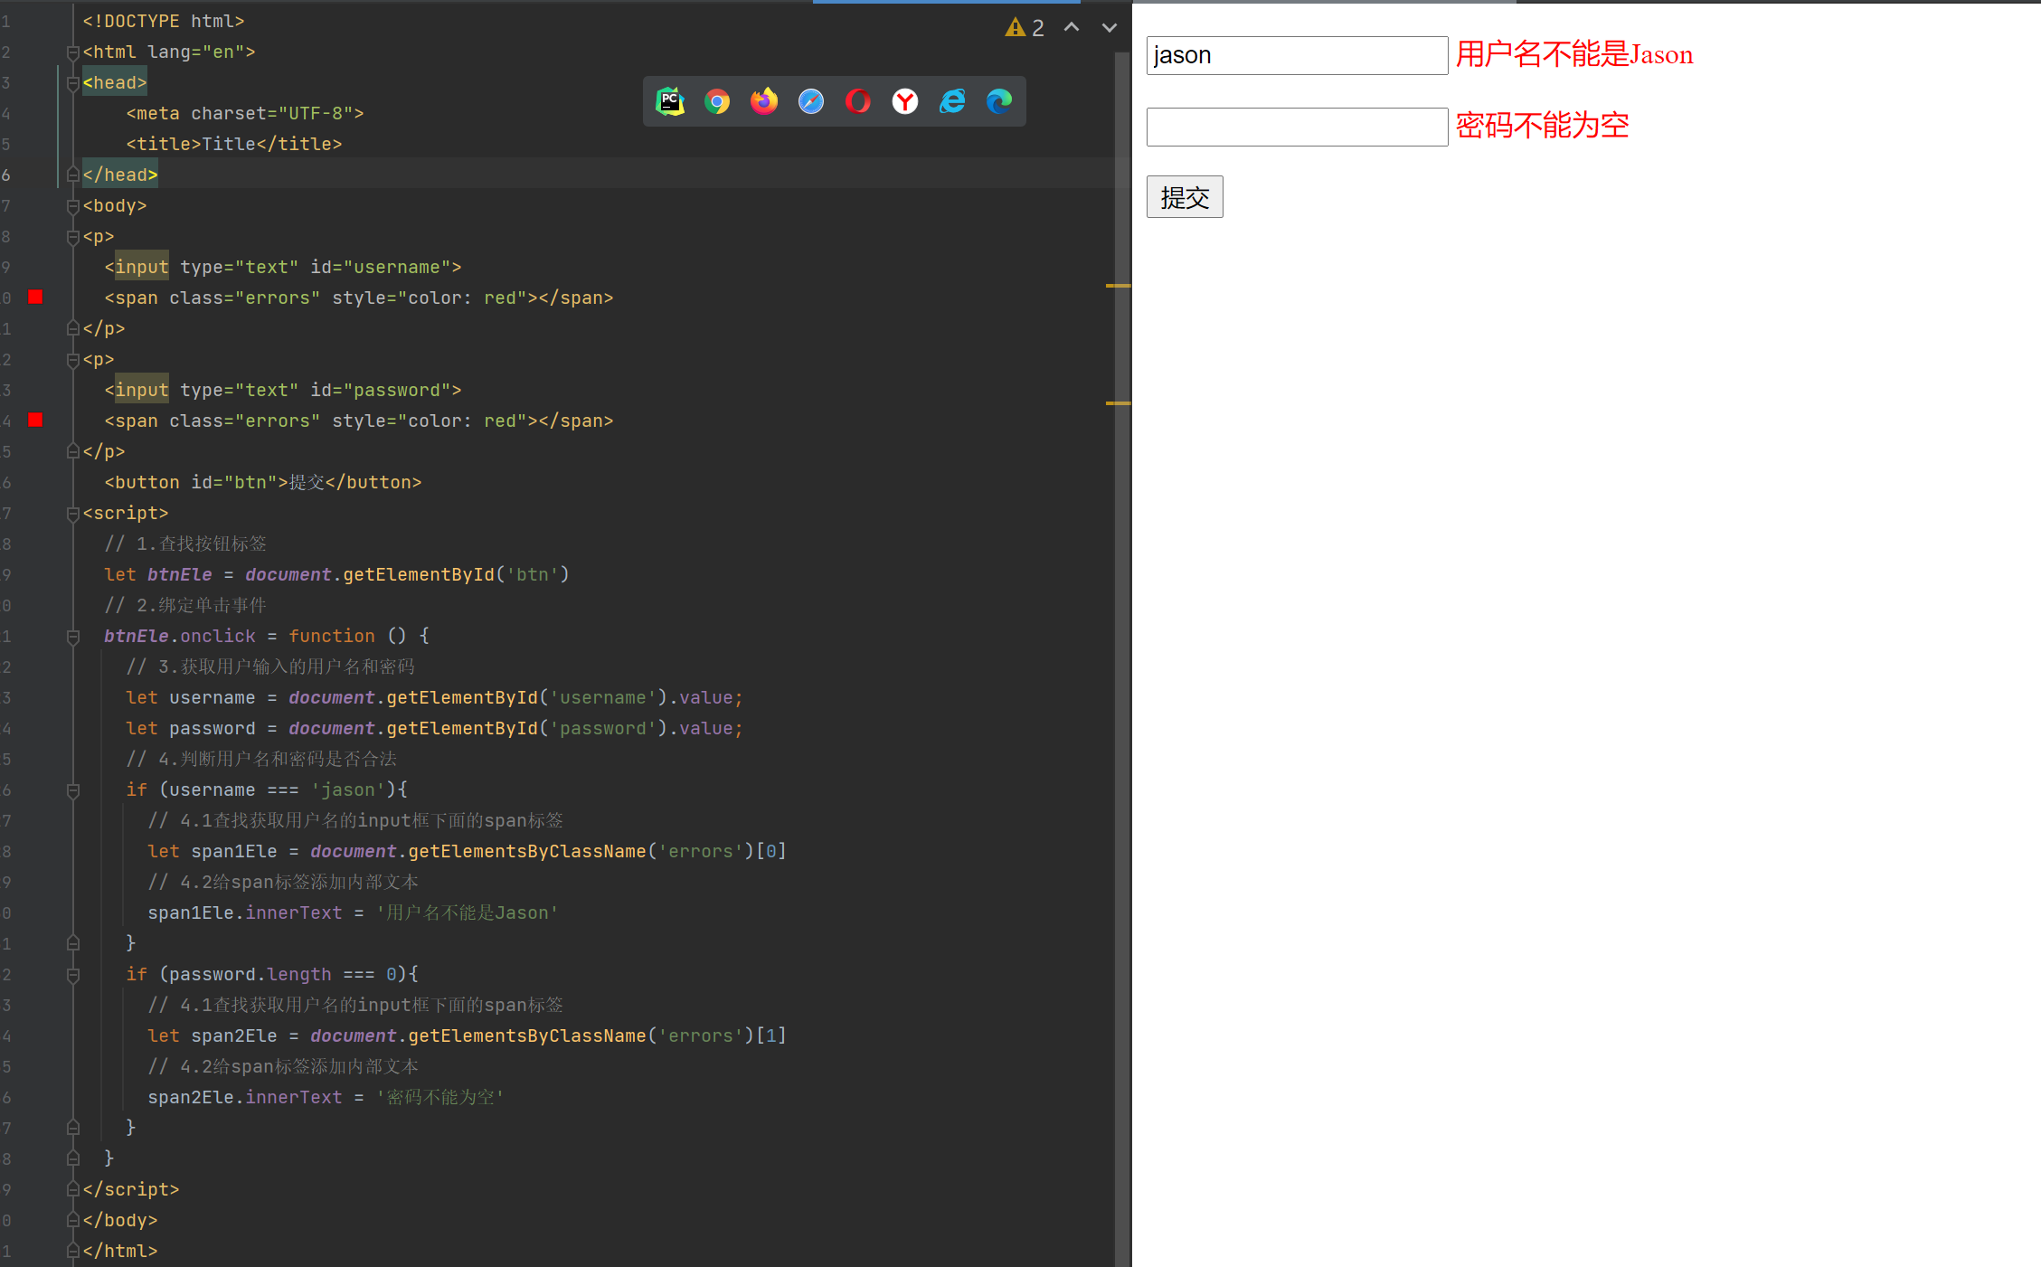Click the <!DOCTYPE html> line
Viewport: 2041px width, 1267px height.
click(x=164, y=21)
